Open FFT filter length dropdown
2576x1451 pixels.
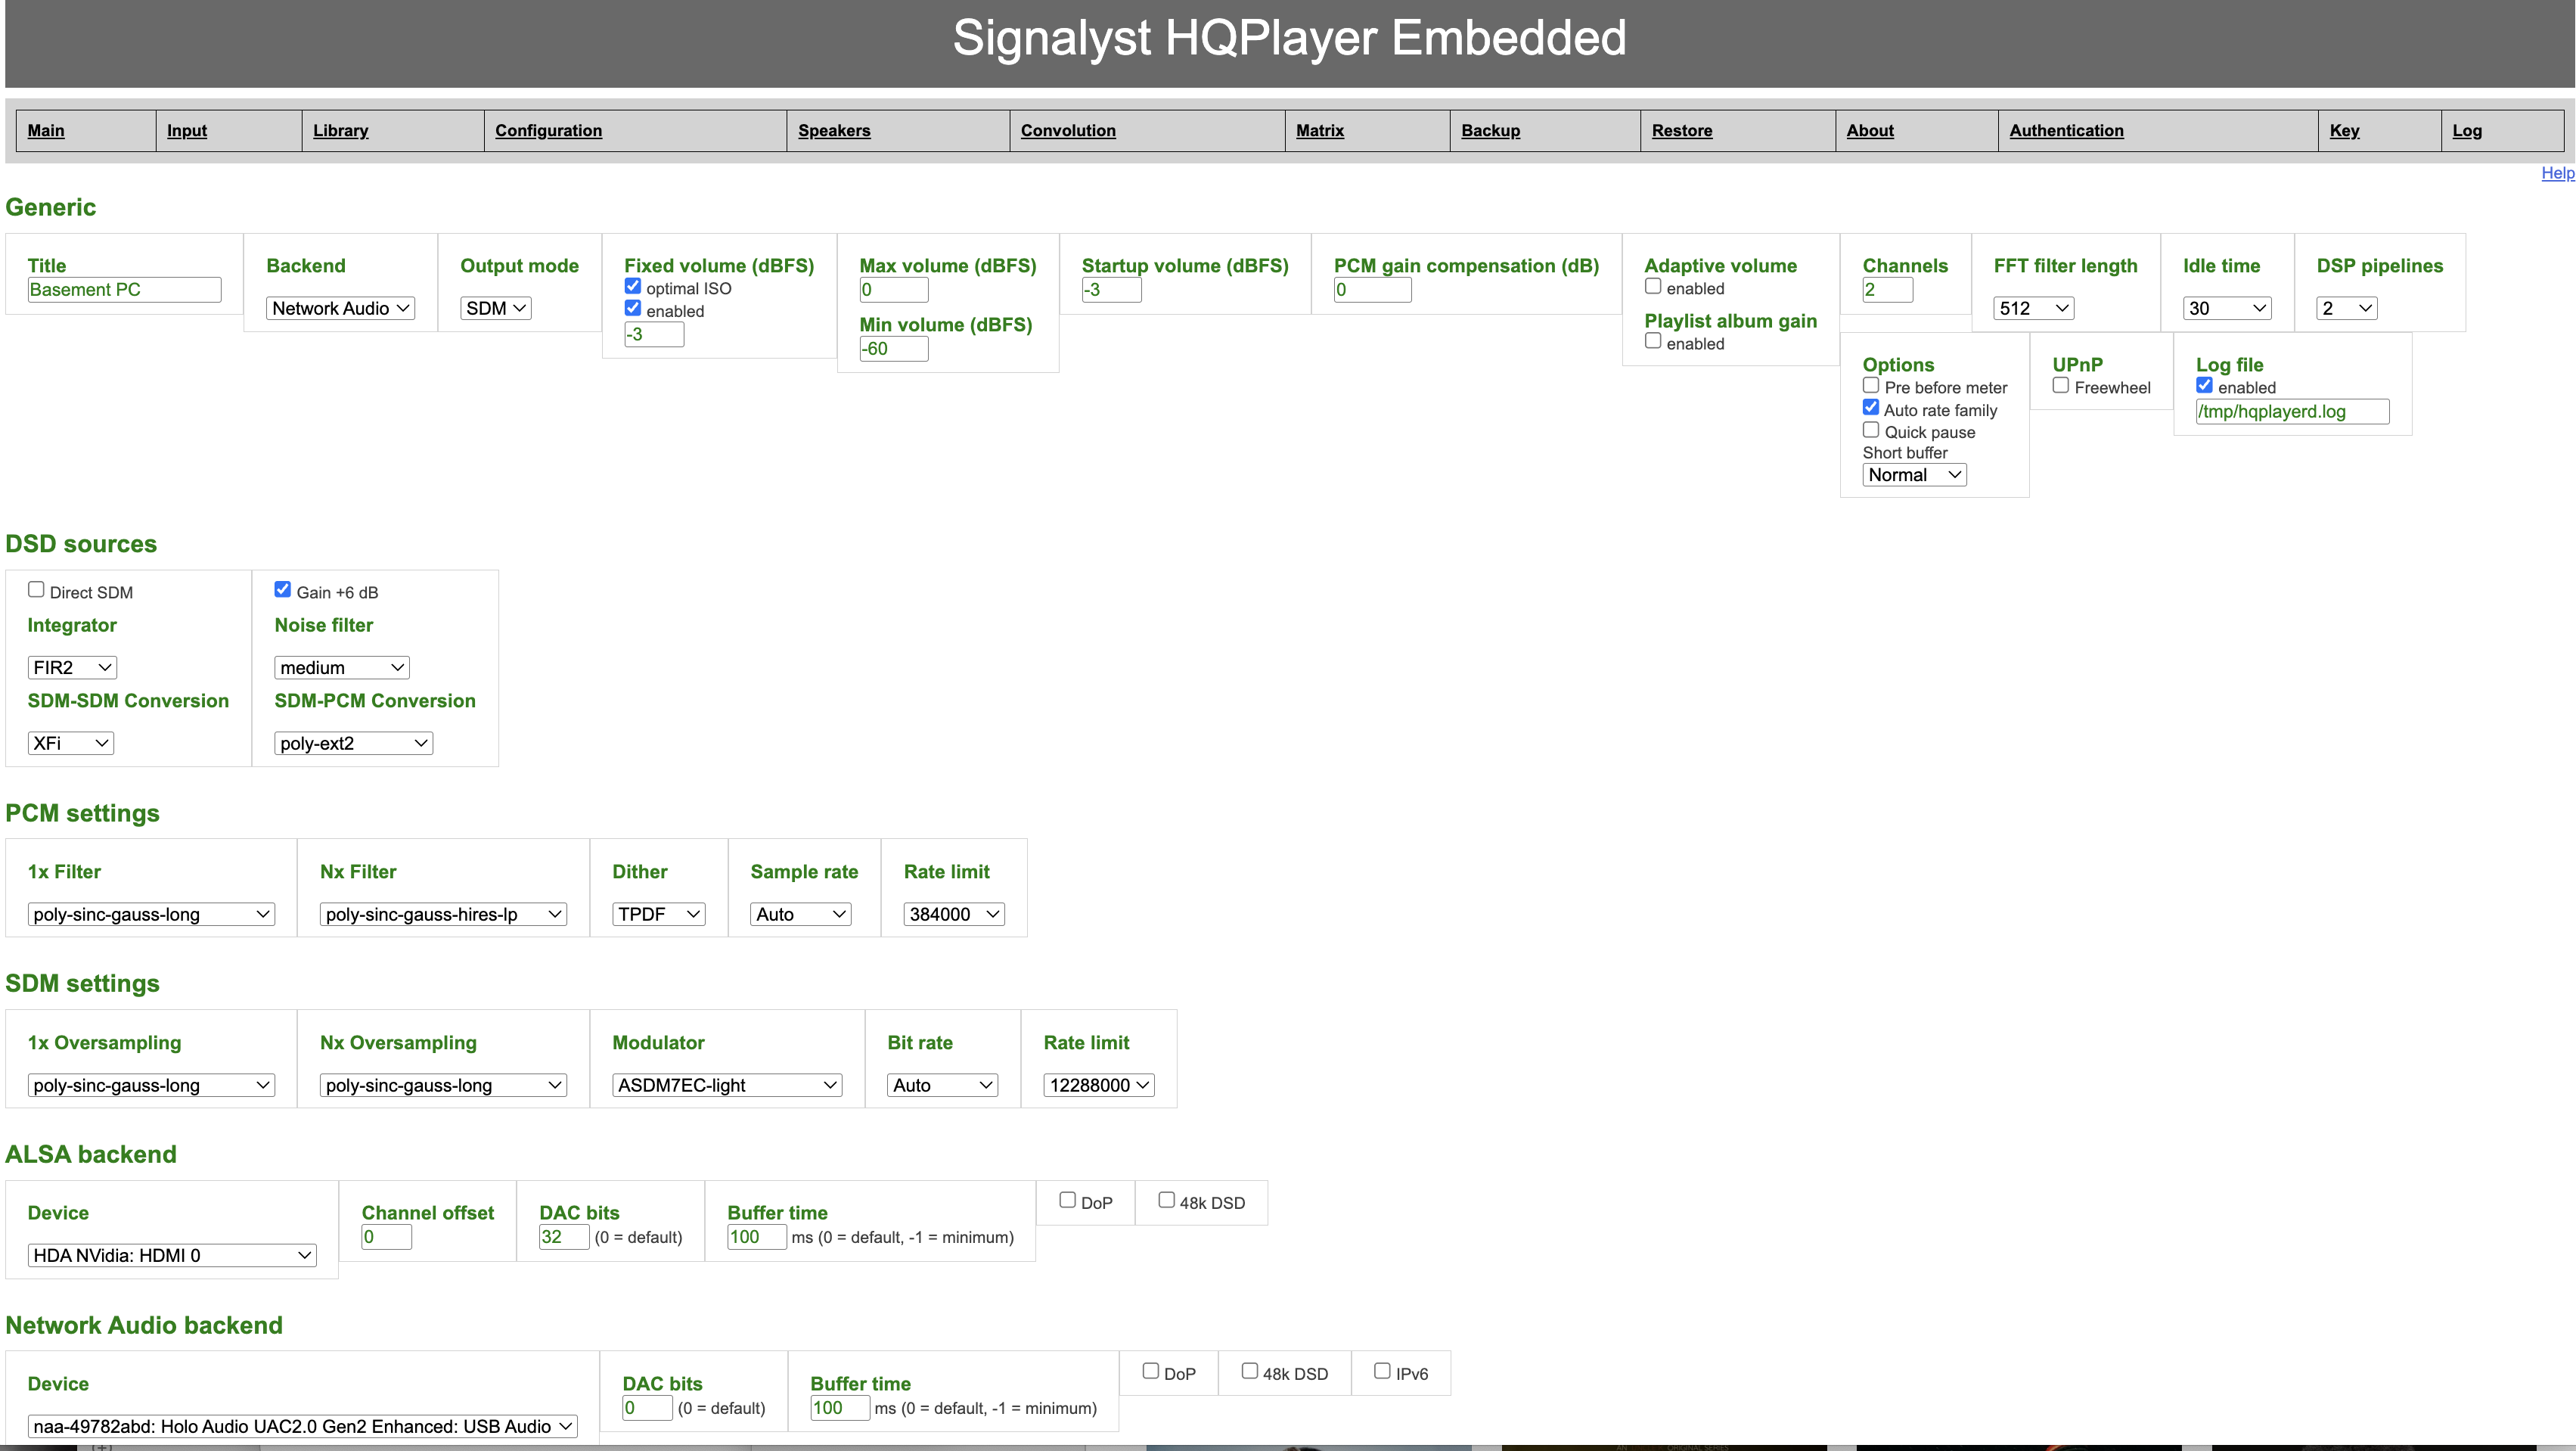tap(2034, 308)
